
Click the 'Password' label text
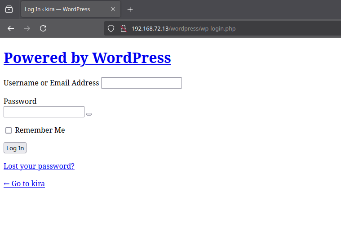coord(20,101)
